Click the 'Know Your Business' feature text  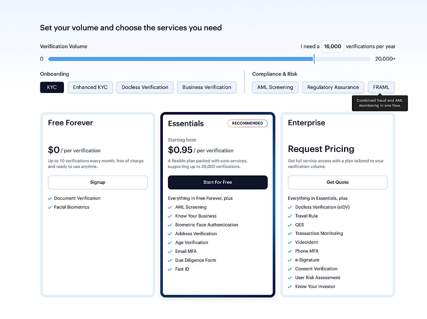point(196,216)
